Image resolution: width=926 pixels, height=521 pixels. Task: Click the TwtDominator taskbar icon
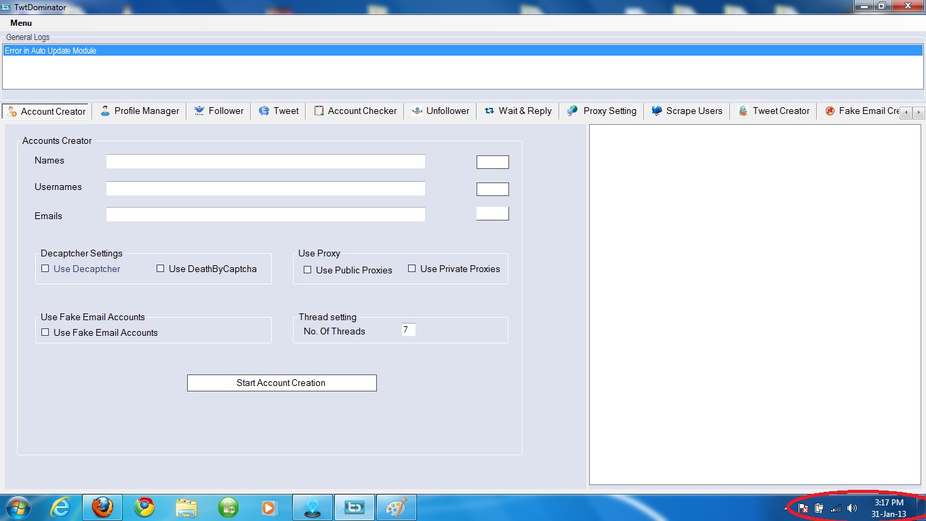point(355,507)
